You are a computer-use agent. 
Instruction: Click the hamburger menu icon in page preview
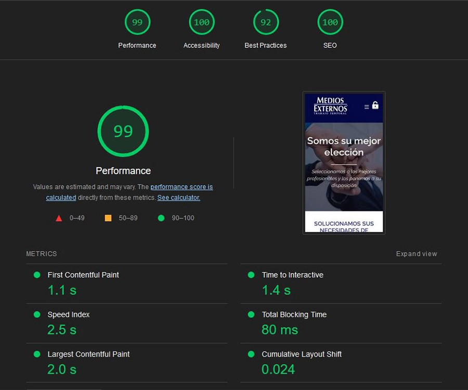[x=366, y=107]
